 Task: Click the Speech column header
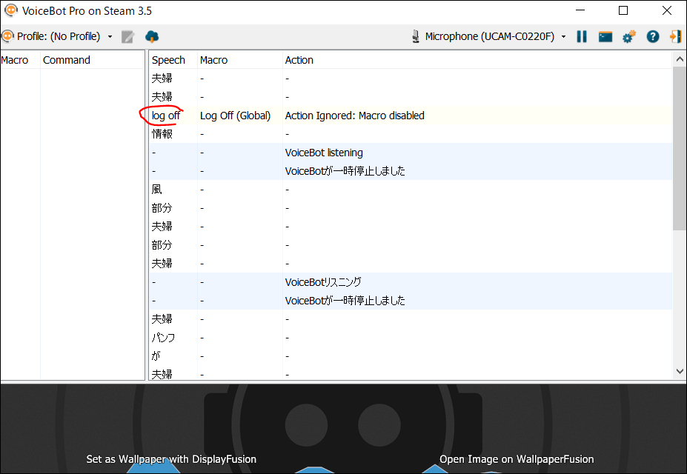point(173,60)
